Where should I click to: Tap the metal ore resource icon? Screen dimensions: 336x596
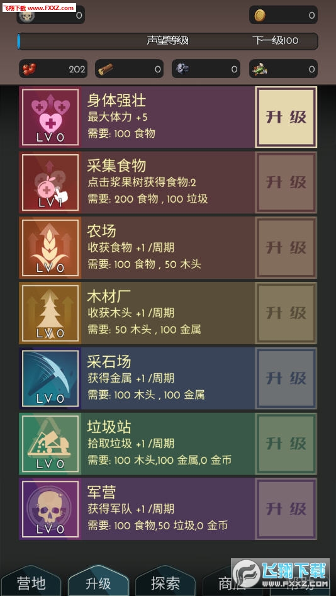[182, 69]
